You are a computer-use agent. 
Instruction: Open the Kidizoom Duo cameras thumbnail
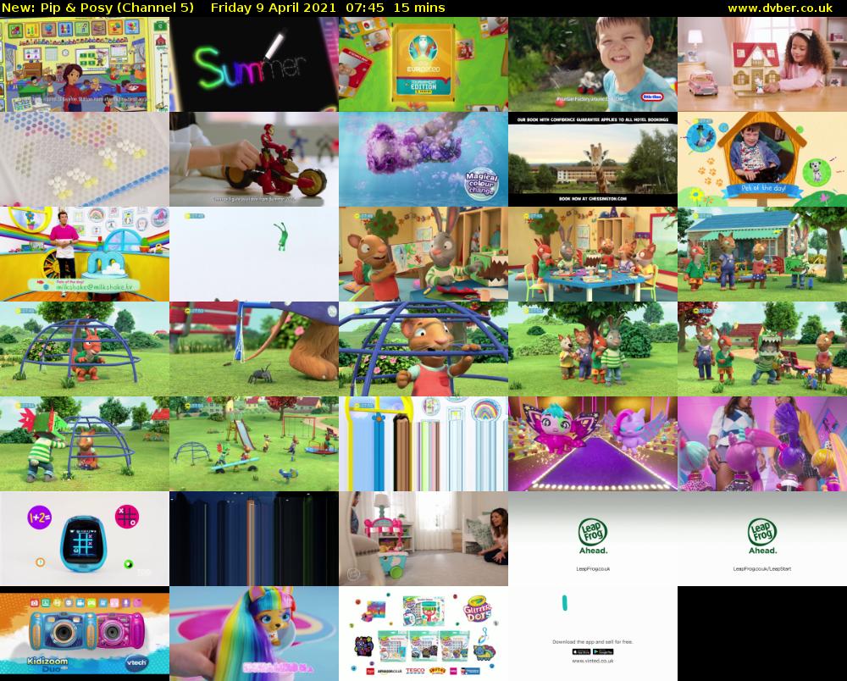point(84,633)
